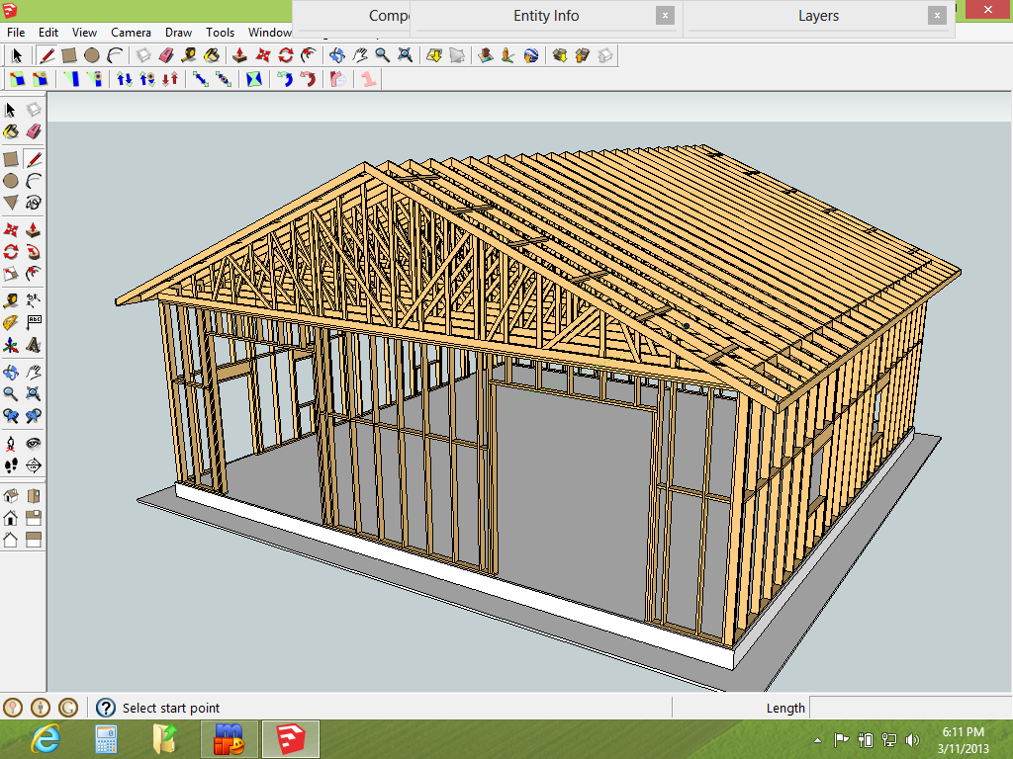Select the Tape Measure tool

click(12, 299)
